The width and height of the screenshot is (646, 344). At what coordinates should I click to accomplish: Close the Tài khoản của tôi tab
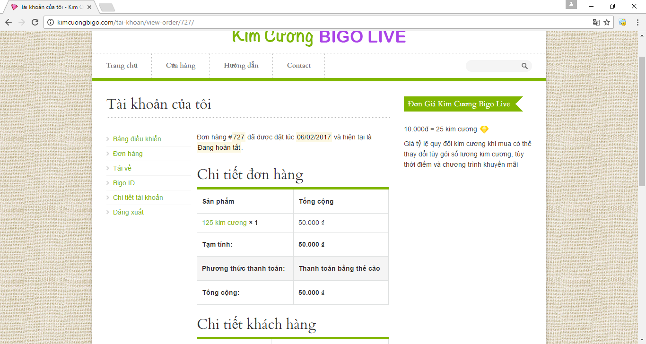[89, 7]
